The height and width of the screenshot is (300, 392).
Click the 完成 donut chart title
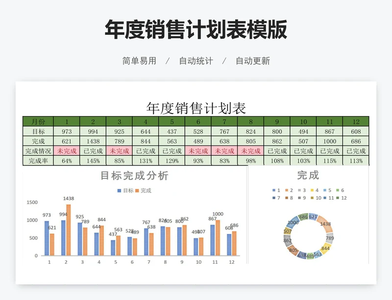point(308,175)
